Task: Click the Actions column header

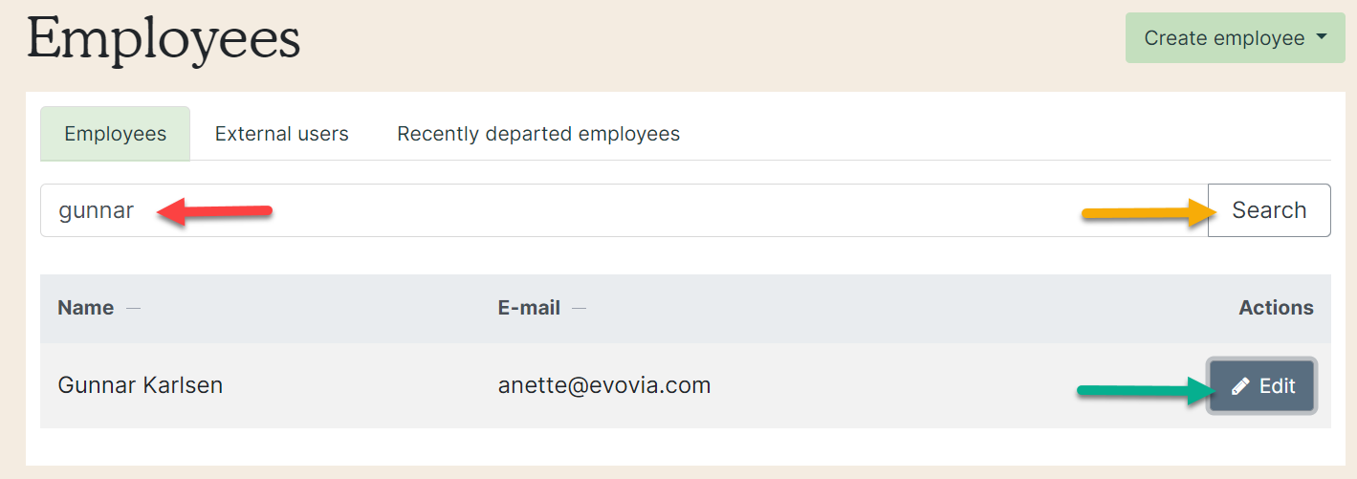Action: click(1276, 308)
